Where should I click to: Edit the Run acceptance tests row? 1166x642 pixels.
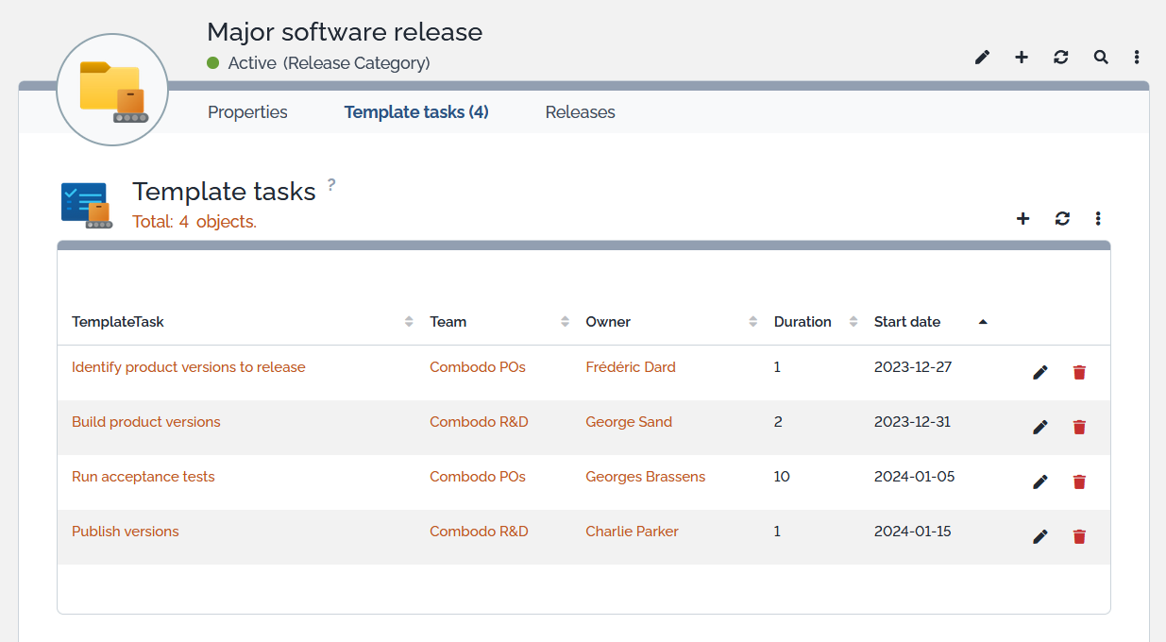tap(1040, 482)
